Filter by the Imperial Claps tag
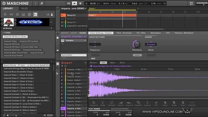 [x=10, y=41]
